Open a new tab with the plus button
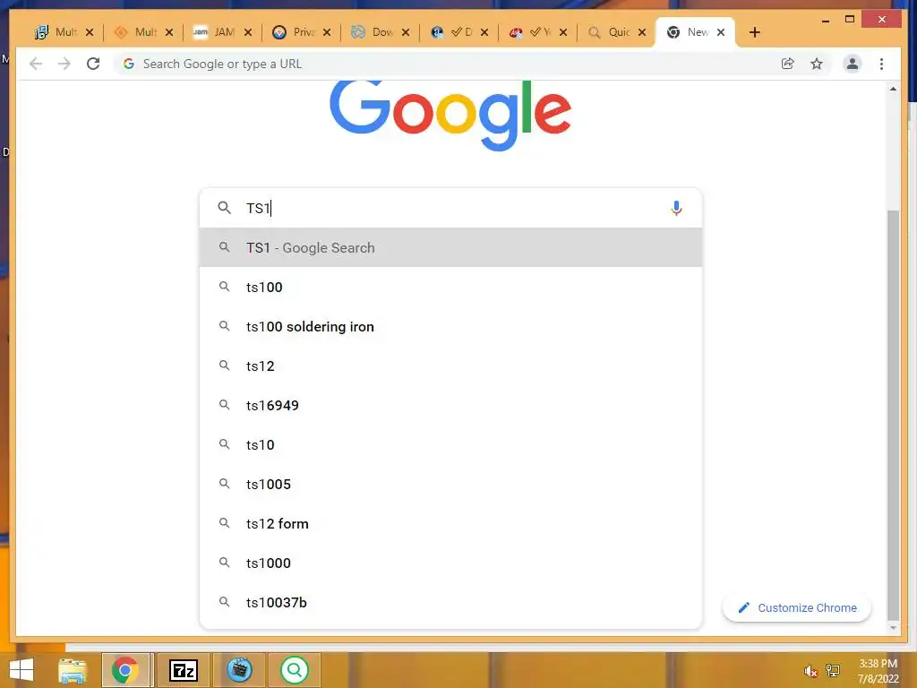917x688 pixels. (x=754, y=32)
